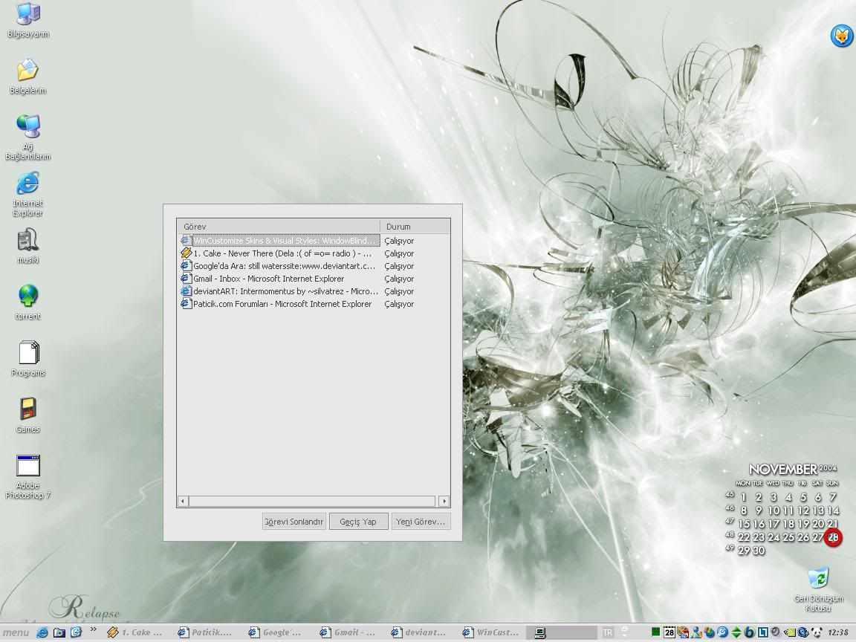The image size is (856, 642).
Task: Switch to the Google taskbar button
Action: pos(276,632)
